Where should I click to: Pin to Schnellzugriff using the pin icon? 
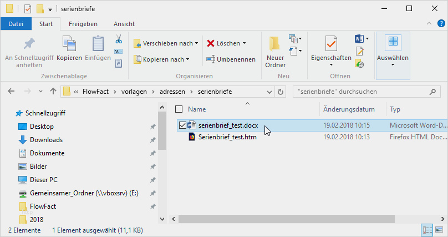click(29, 43)
